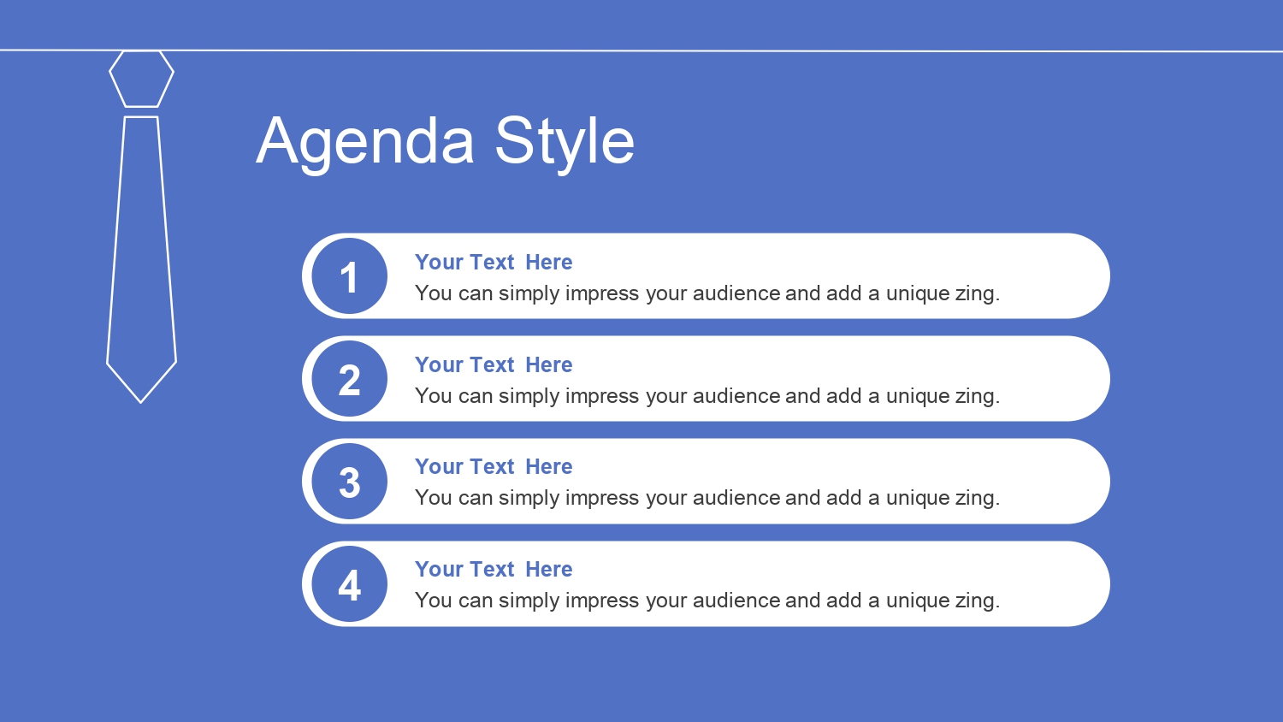Select the Agenda Style title text
This screenshot has height=722, width=1283.
(446, 142)
